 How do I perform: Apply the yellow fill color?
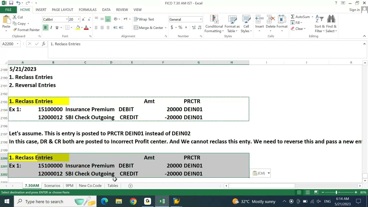(78, 28)
